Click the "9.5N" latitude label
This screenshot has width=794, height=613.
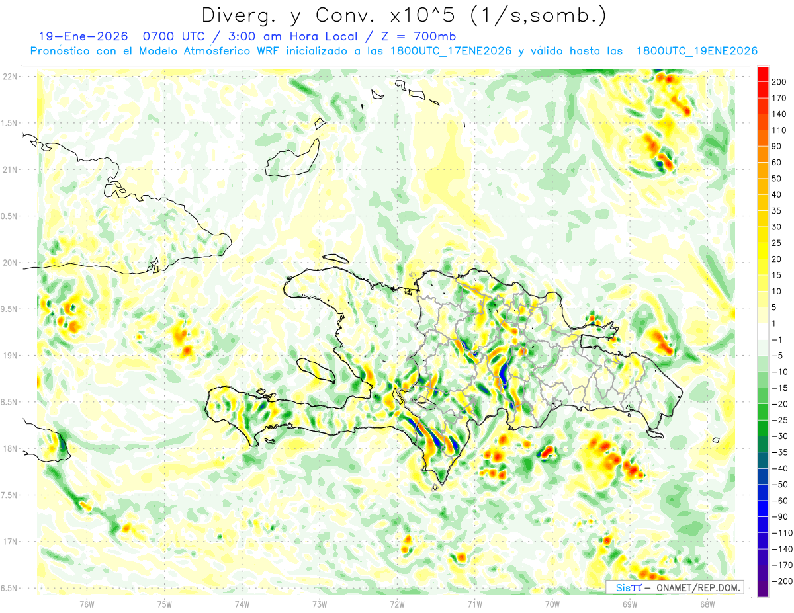pyautogui.click(x=9, y=309)
